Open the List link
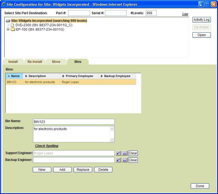 click(185, 14)
